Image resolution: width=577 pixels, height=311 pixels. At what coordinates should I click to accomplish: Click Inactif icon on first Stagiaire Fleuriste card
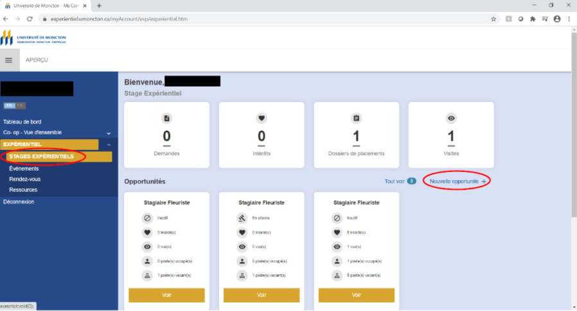[x=147, y=218]
